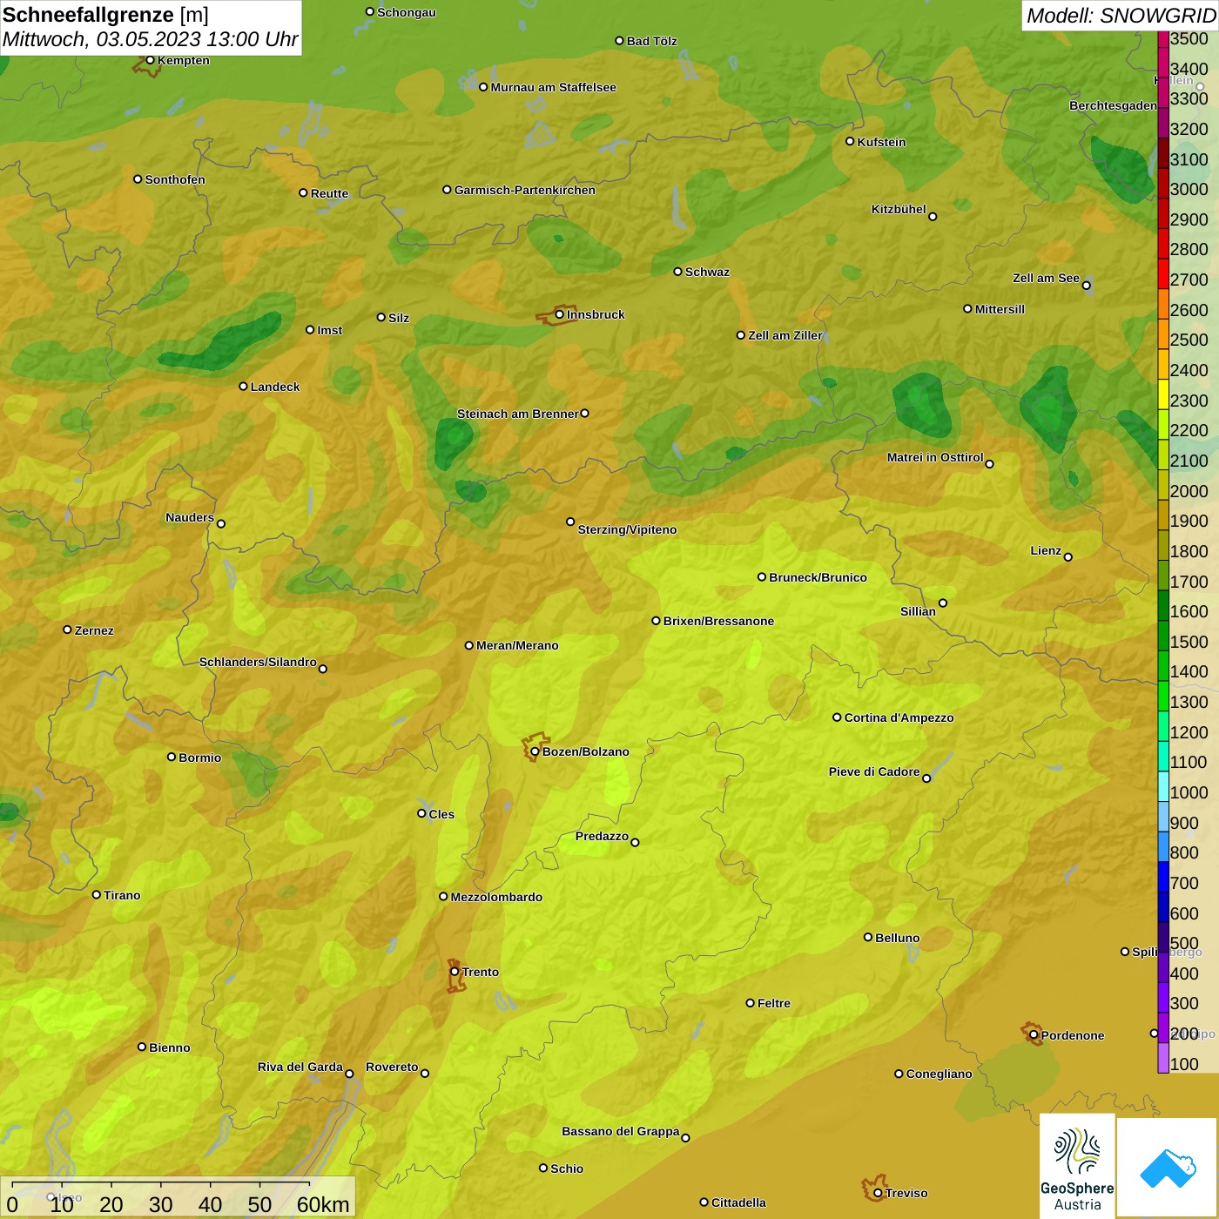Click the 'Schlanders/Silandro' label
The height and width of the screenshot is (1219, 1219).
(258, 662)
